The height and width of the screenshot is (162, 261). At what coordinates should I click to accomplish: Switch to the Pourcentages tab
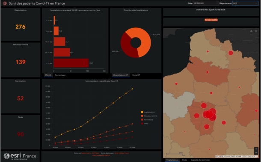(60, 75)
